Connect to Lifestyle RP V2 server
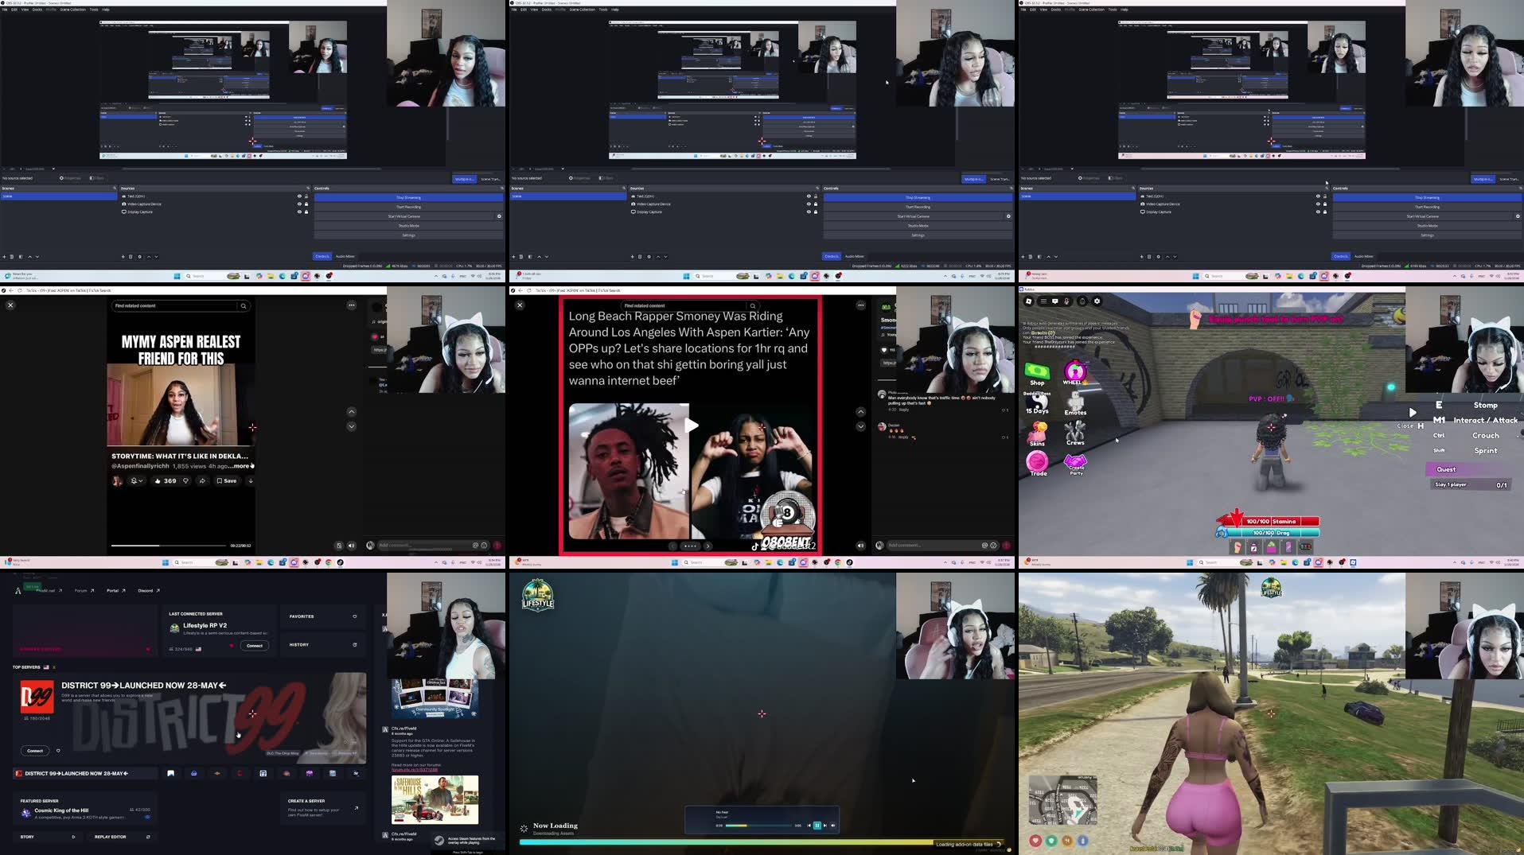Viewport: 1524px width, 855px height. (x=254, y=646)
